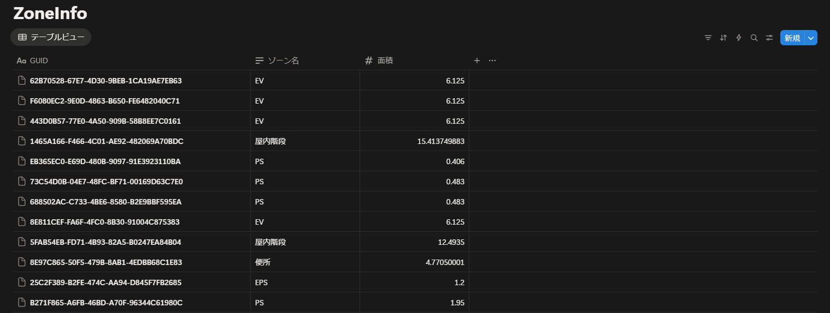
Task: Click the blue 新規 button
Action: coord(792,38)
